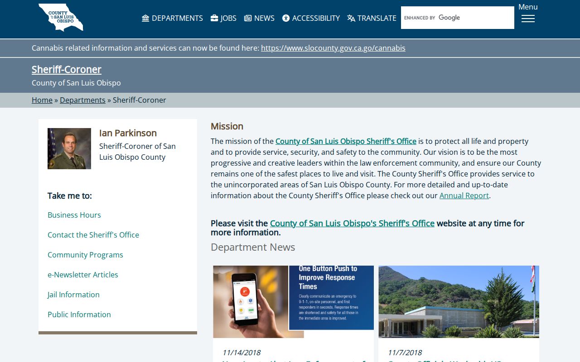Image resolution: width=580 pixels, height=362 pixels.
Task: Go to Home breadcrumb
Action: click(x=42, y=100)
